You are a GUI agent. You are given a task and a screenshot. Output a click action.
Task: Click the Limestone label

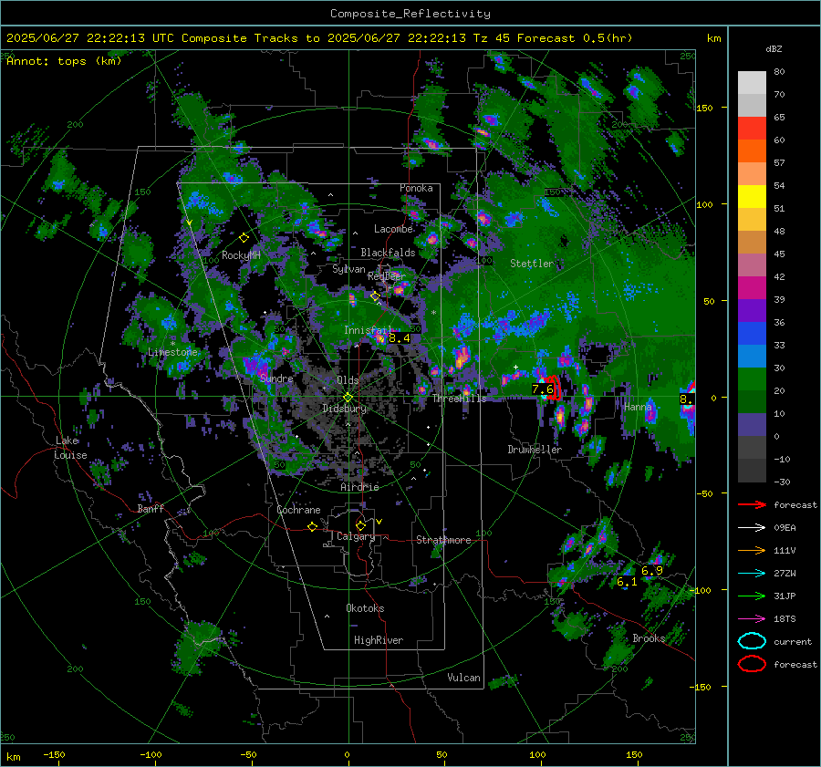[x=172, y=352]
